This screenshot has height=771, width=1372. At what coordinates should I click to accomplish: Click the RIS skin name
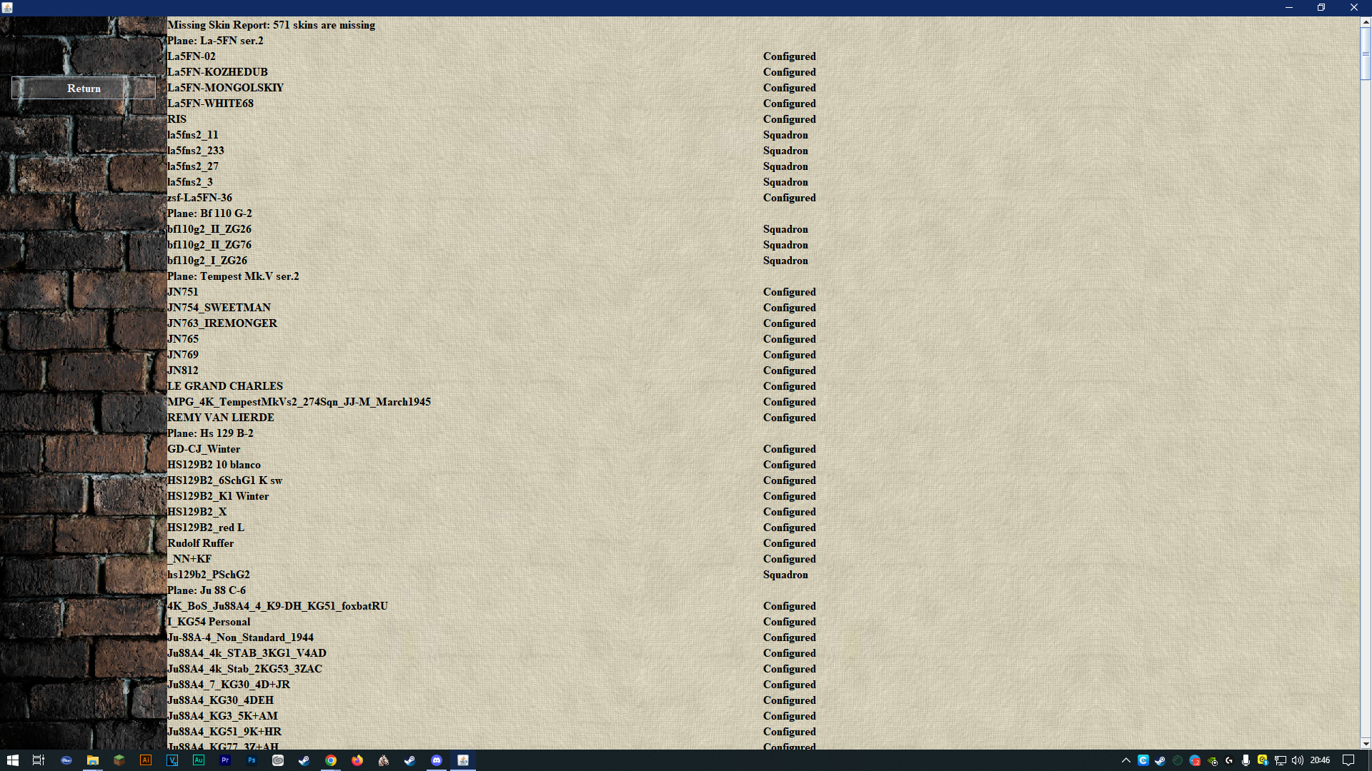[177, 119]
